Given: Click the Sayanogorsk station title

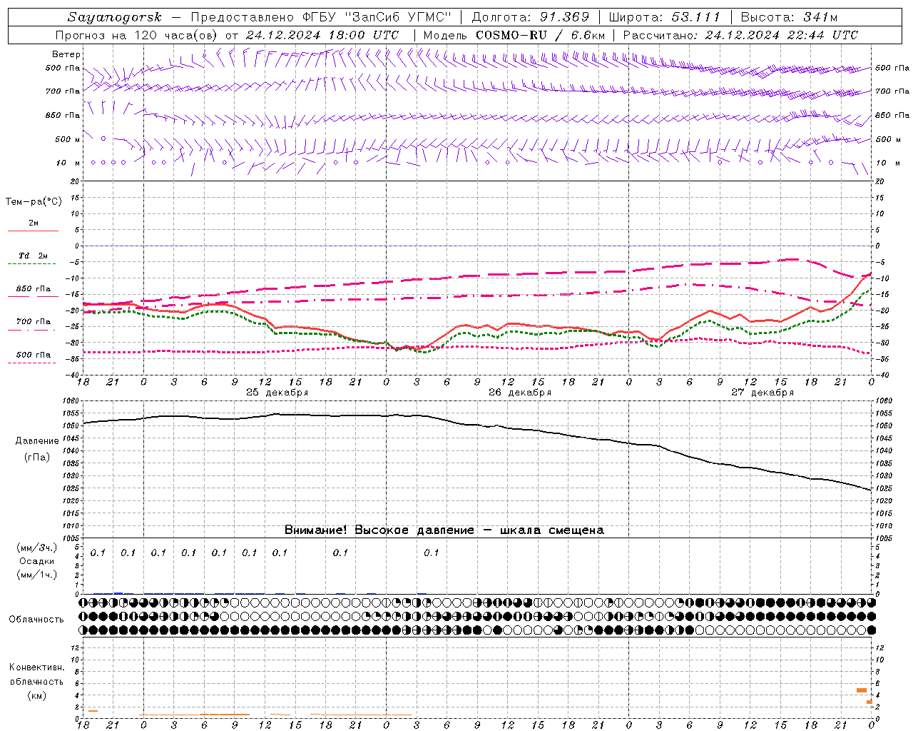Looking at the screenshot, I should tap(115, 17).
